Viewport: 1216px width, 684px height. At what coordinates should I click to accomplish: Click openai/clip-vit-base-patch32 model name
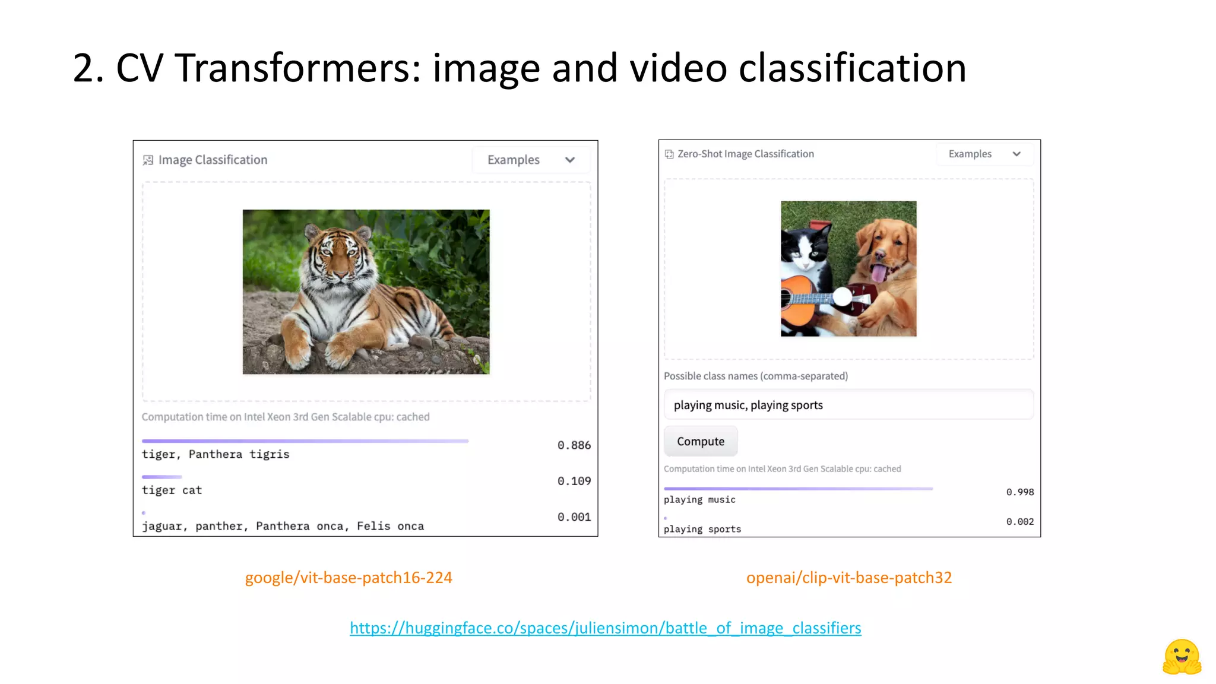point(849,578)
